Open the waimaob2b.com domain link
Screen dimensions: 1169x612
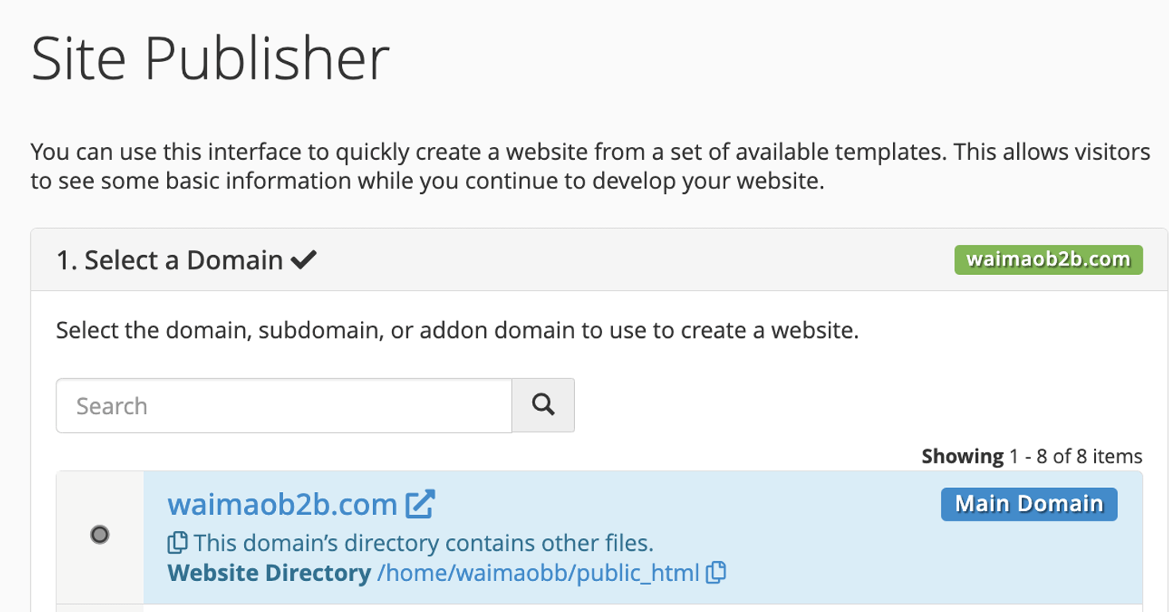[282, 504]
